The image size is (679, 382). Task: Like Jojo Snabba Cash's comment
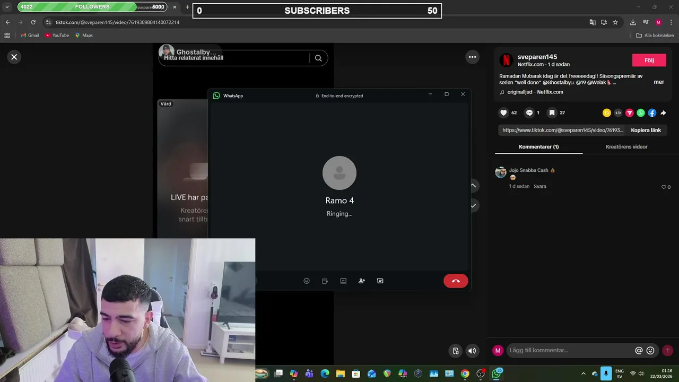[663, 187]
